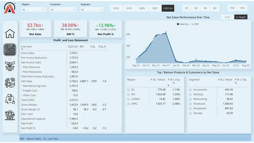Open the Region filter dropdown
254x143 pixels.
click(34, 10)
